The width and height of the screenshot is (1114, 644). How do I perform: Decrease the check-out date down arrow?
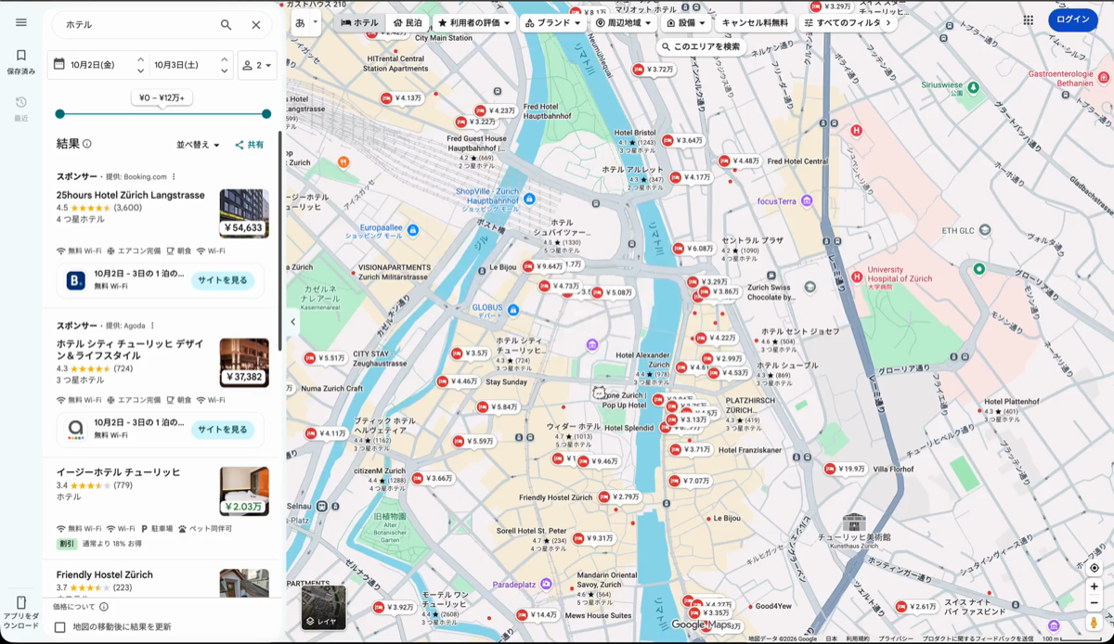point(224,71)
